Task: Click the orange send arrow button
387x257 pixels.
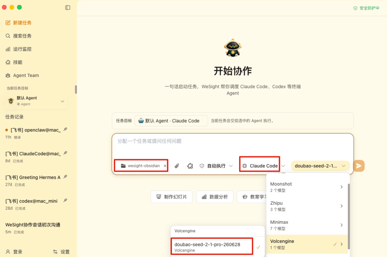Action: (359, 166)
